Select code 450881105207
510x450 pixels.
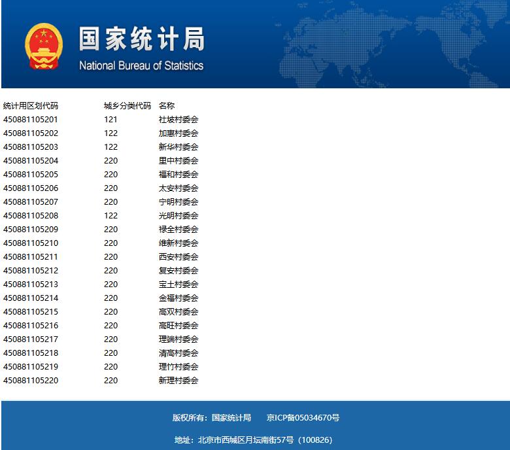coord(31,201)
